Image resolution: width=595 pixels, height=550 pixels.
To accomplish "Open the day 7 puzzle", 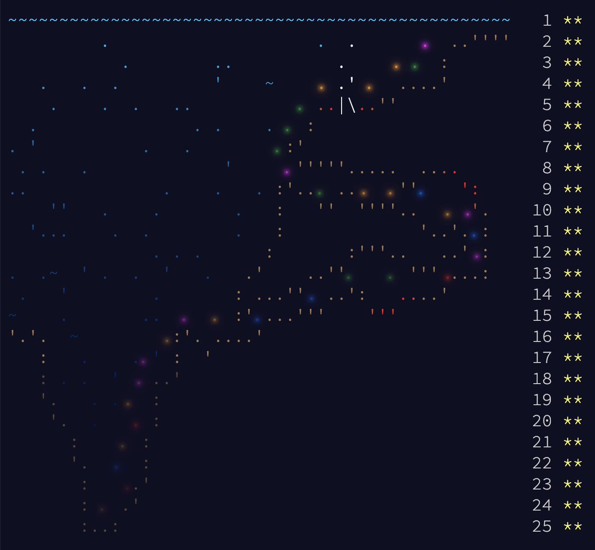I will point(547,147).
